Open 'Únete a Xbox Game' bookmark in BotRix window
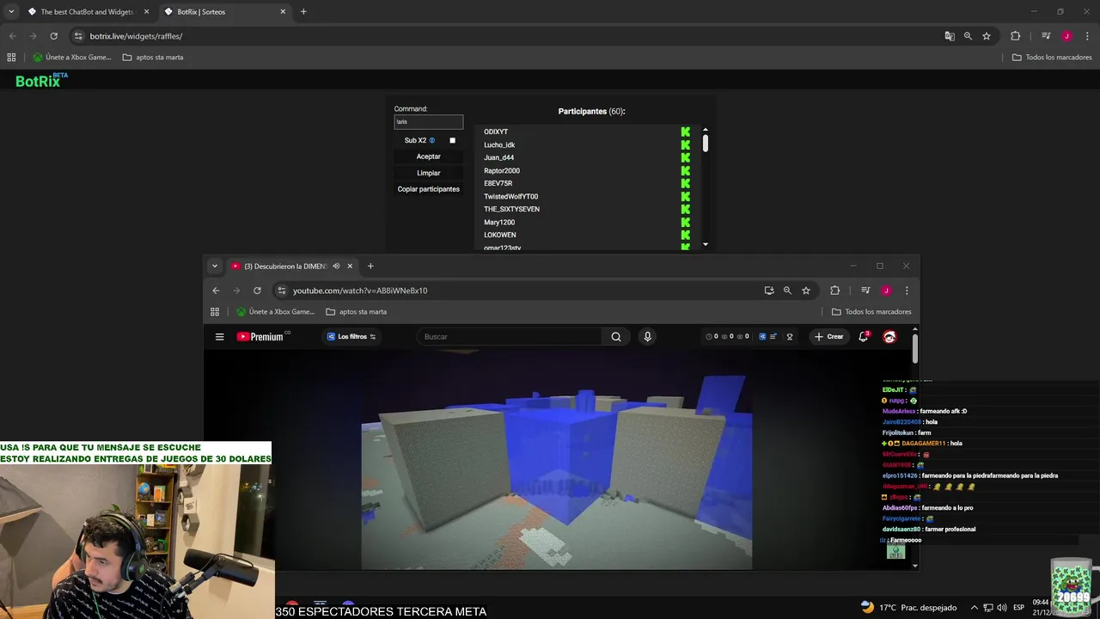Image resolution: width=1100 pixels, height=619 pixels. 72,58
